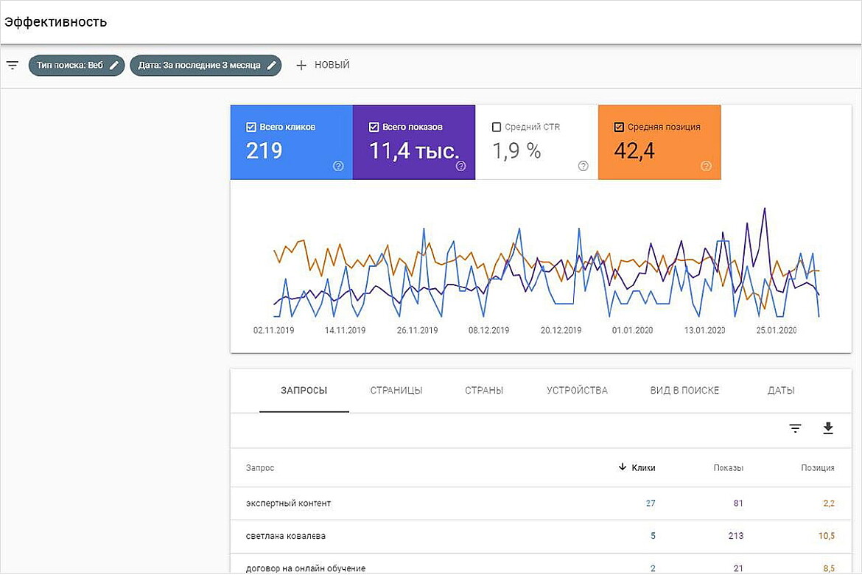The width and height of the screenshot is (862, 575).
Task: Select the Даты tab
Action: coord(781,390)
